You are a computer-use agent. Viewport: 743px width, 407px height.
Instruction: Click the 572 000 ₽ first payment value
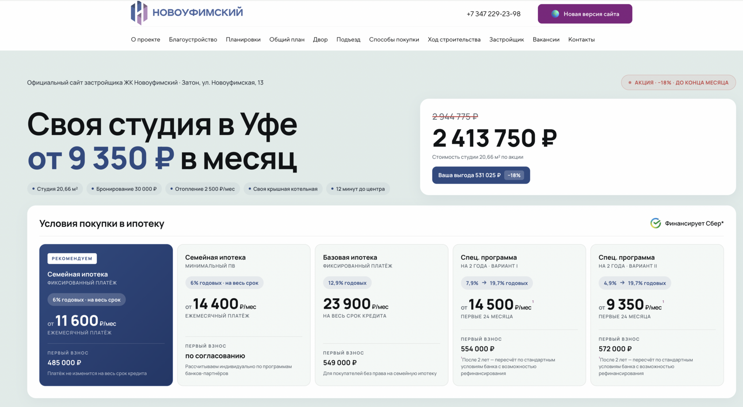click(615, 349)
